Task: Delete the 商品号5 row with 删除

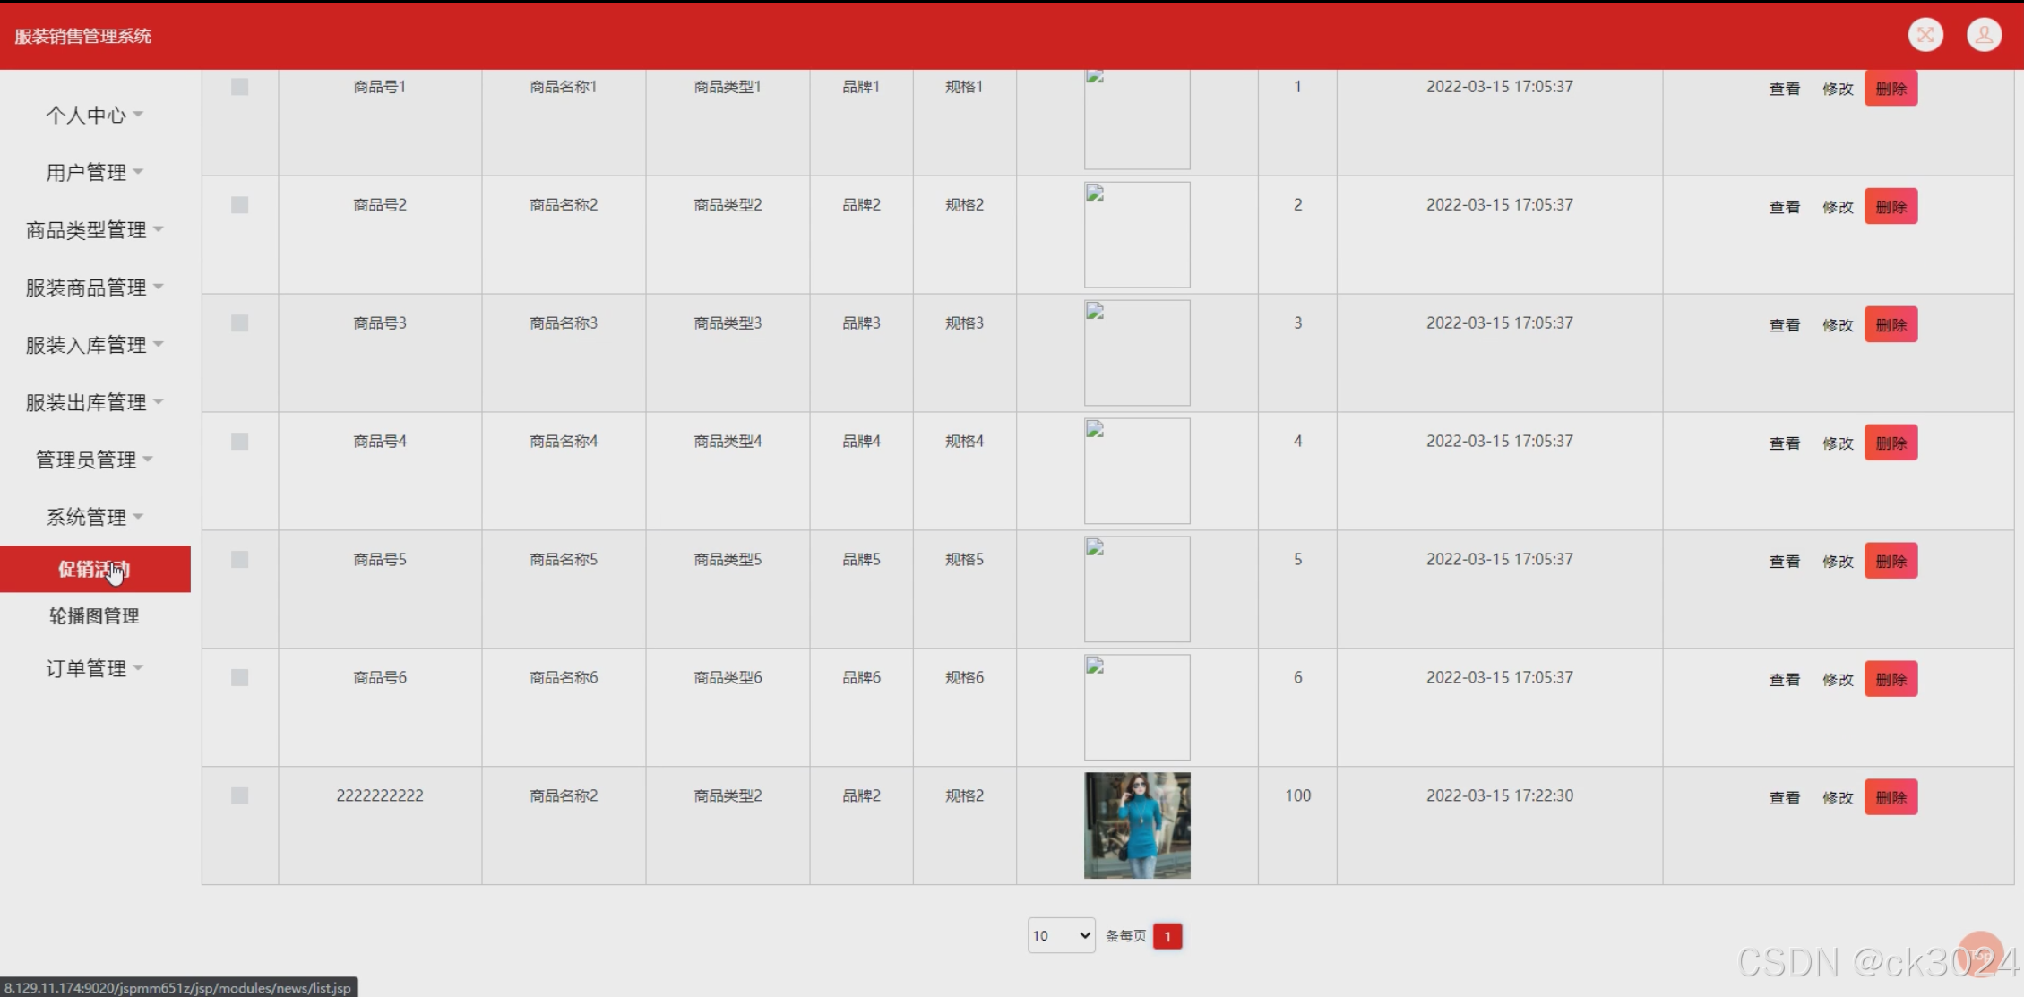Action: [1891, 562]
